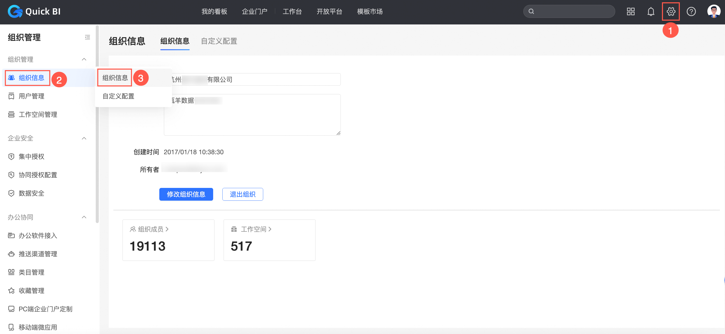725x334 pixels.
Task: Open settings gear icon in top bar
Action: [671, 11]
